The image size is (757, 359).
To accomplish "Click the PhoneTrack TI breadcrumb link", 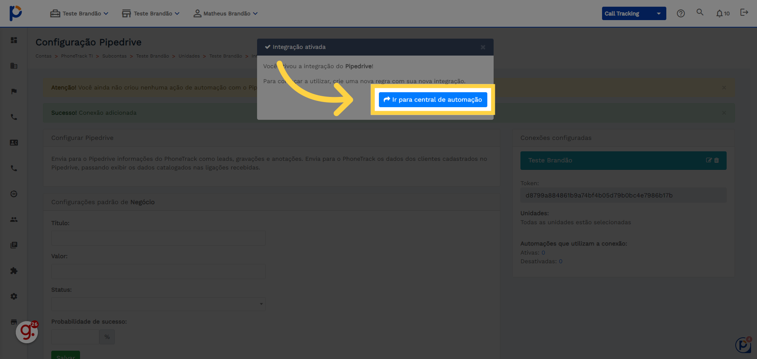I will tap(77, 56).
